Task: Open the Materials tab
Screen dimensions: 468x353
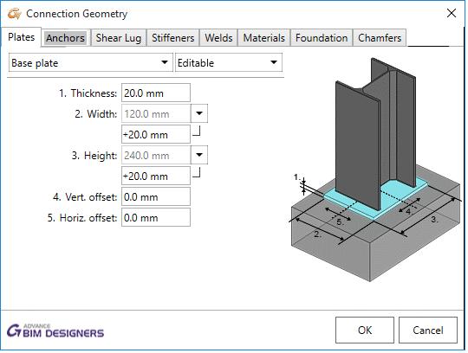Action: tap(263, 38)
